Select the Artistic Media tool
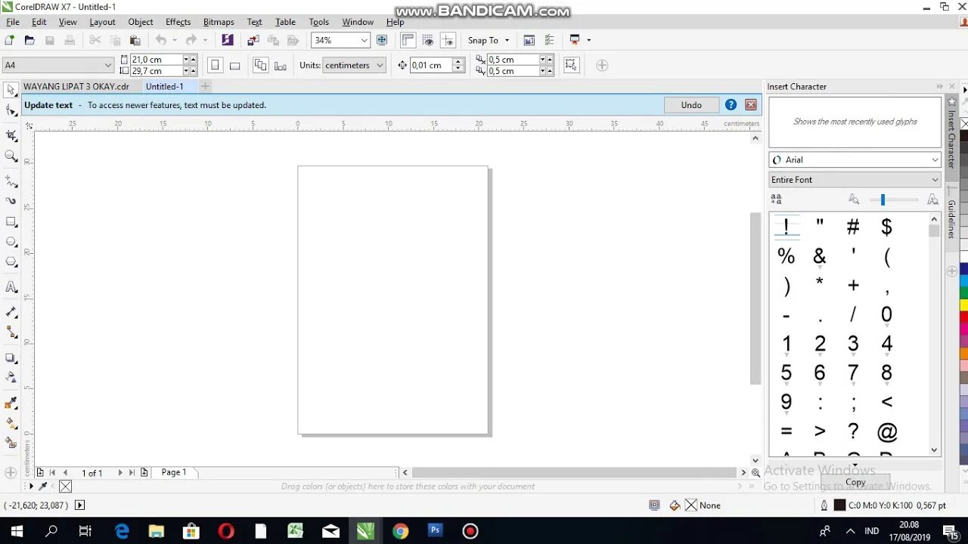968x544 pixels. [11, 201]
